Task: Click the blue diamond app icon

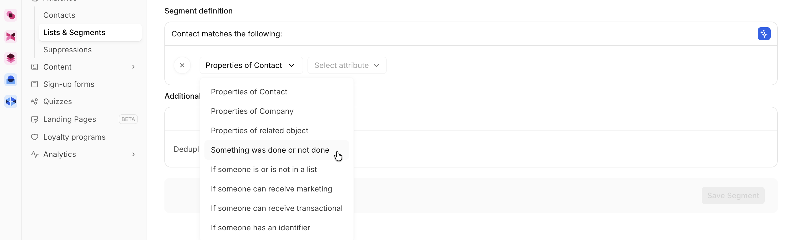Action: [x=11, y=101]
